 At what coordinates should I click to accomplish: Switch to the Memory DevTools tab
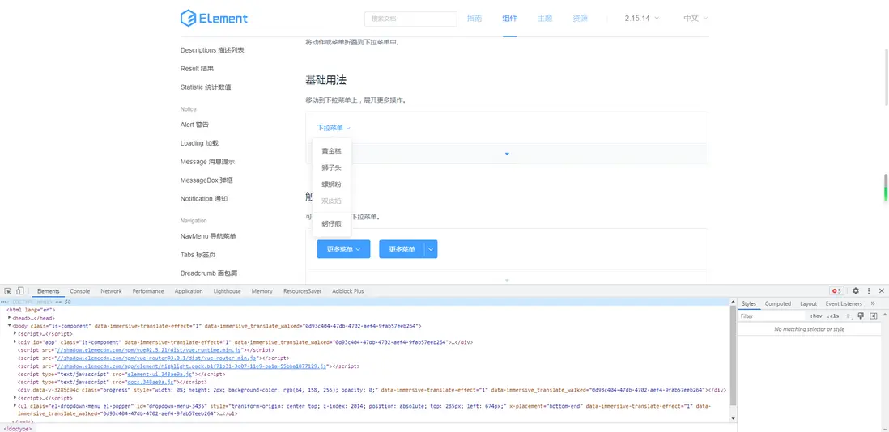tap(262, 291)
